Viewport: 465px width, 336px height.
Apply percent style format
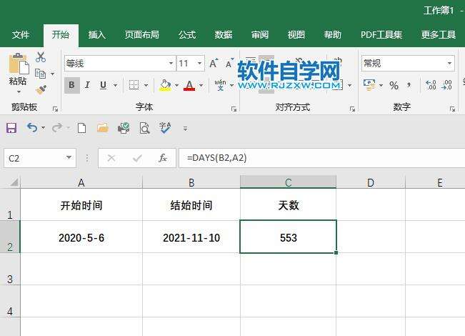coord(394,86)
